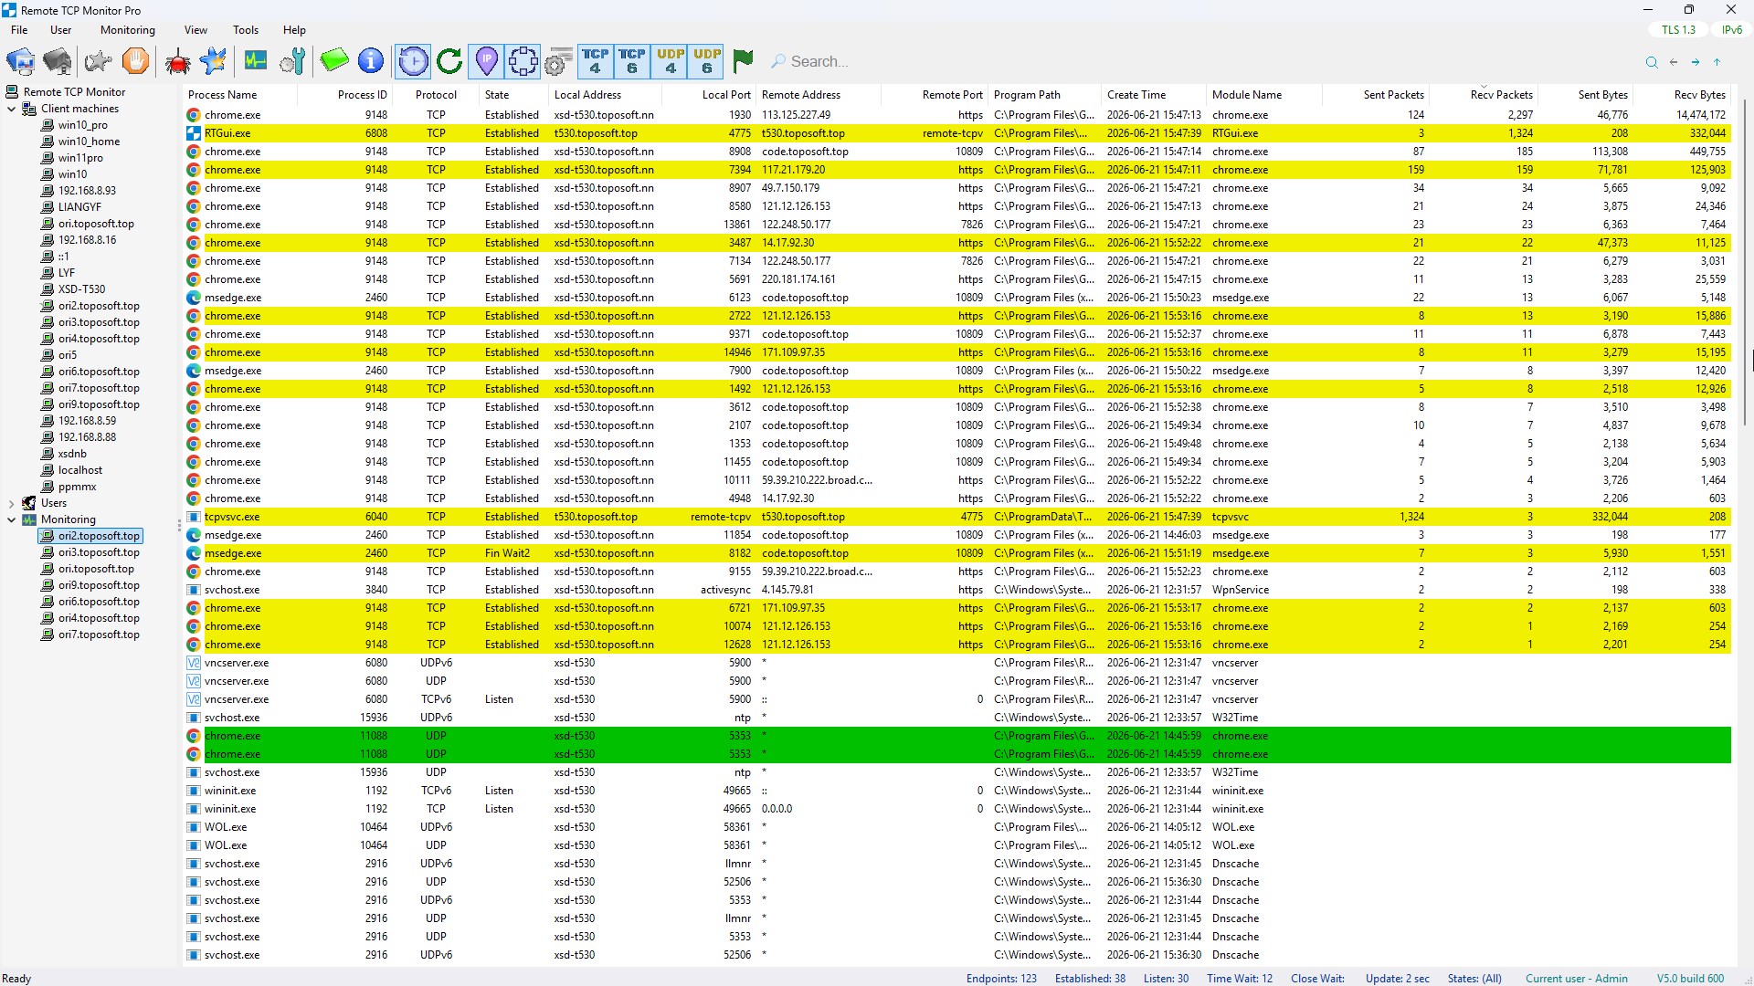Open the green waveform monitor icon
This screenshot has width=1754, height=986.
coord(256,61)
